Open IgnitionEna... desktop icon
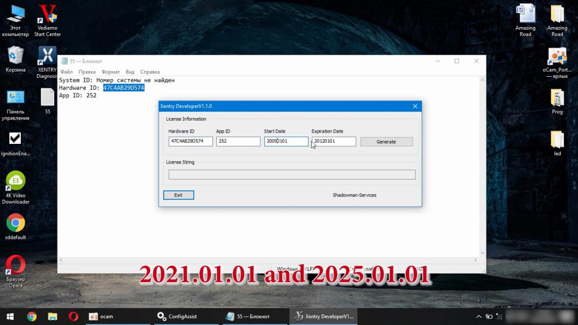The image size is (578, 325). [15, 144]
